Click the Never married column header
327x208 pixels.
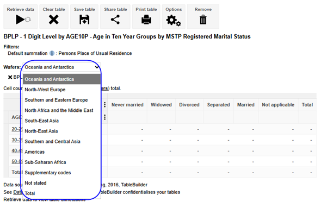[x=127, y=105]
